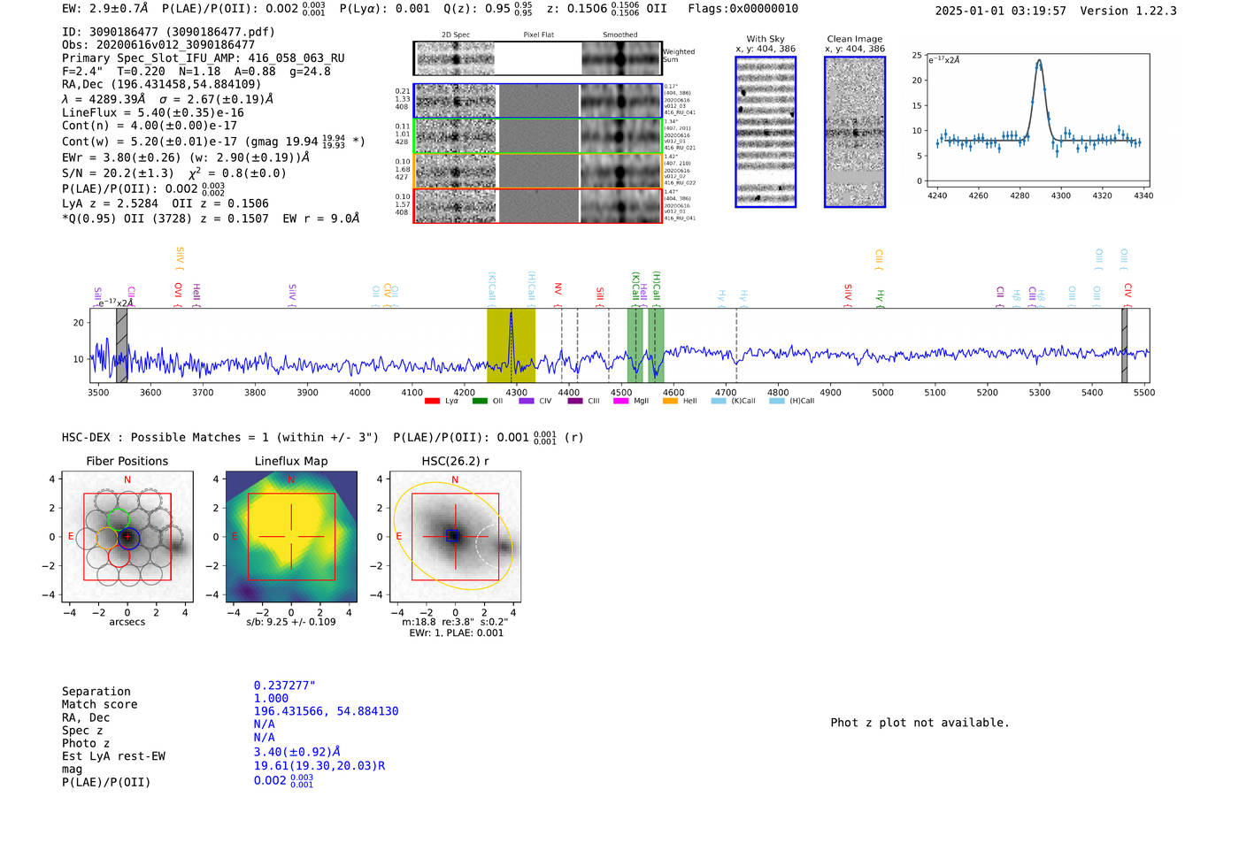Viewport: 1239px width, 843px height.
Task: Click the magenta MgII legend swatch
Action: [621, 401]
